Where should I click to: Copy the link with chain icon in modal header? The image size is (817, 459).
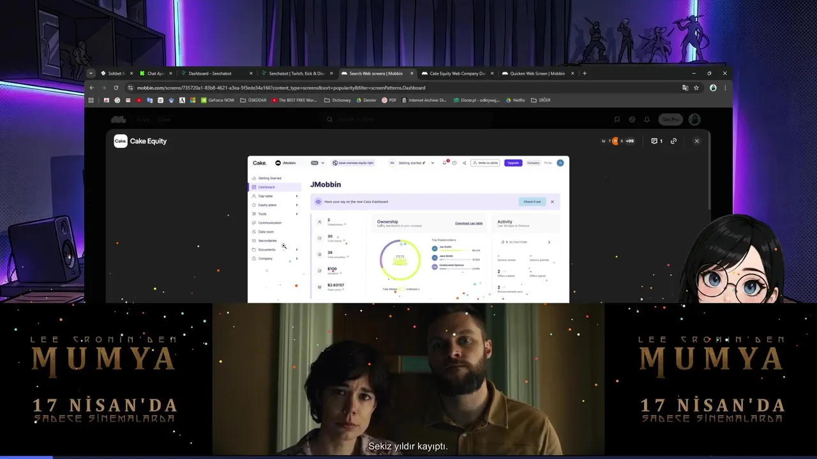pyautogui.click(x=673, y=141)
